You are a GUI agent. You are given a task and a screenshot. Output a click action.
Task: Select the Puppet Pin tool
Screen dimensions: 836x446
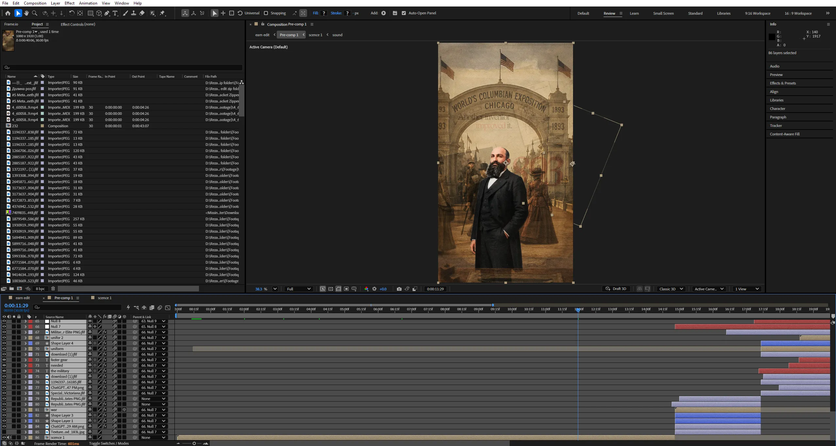point(162,13)
